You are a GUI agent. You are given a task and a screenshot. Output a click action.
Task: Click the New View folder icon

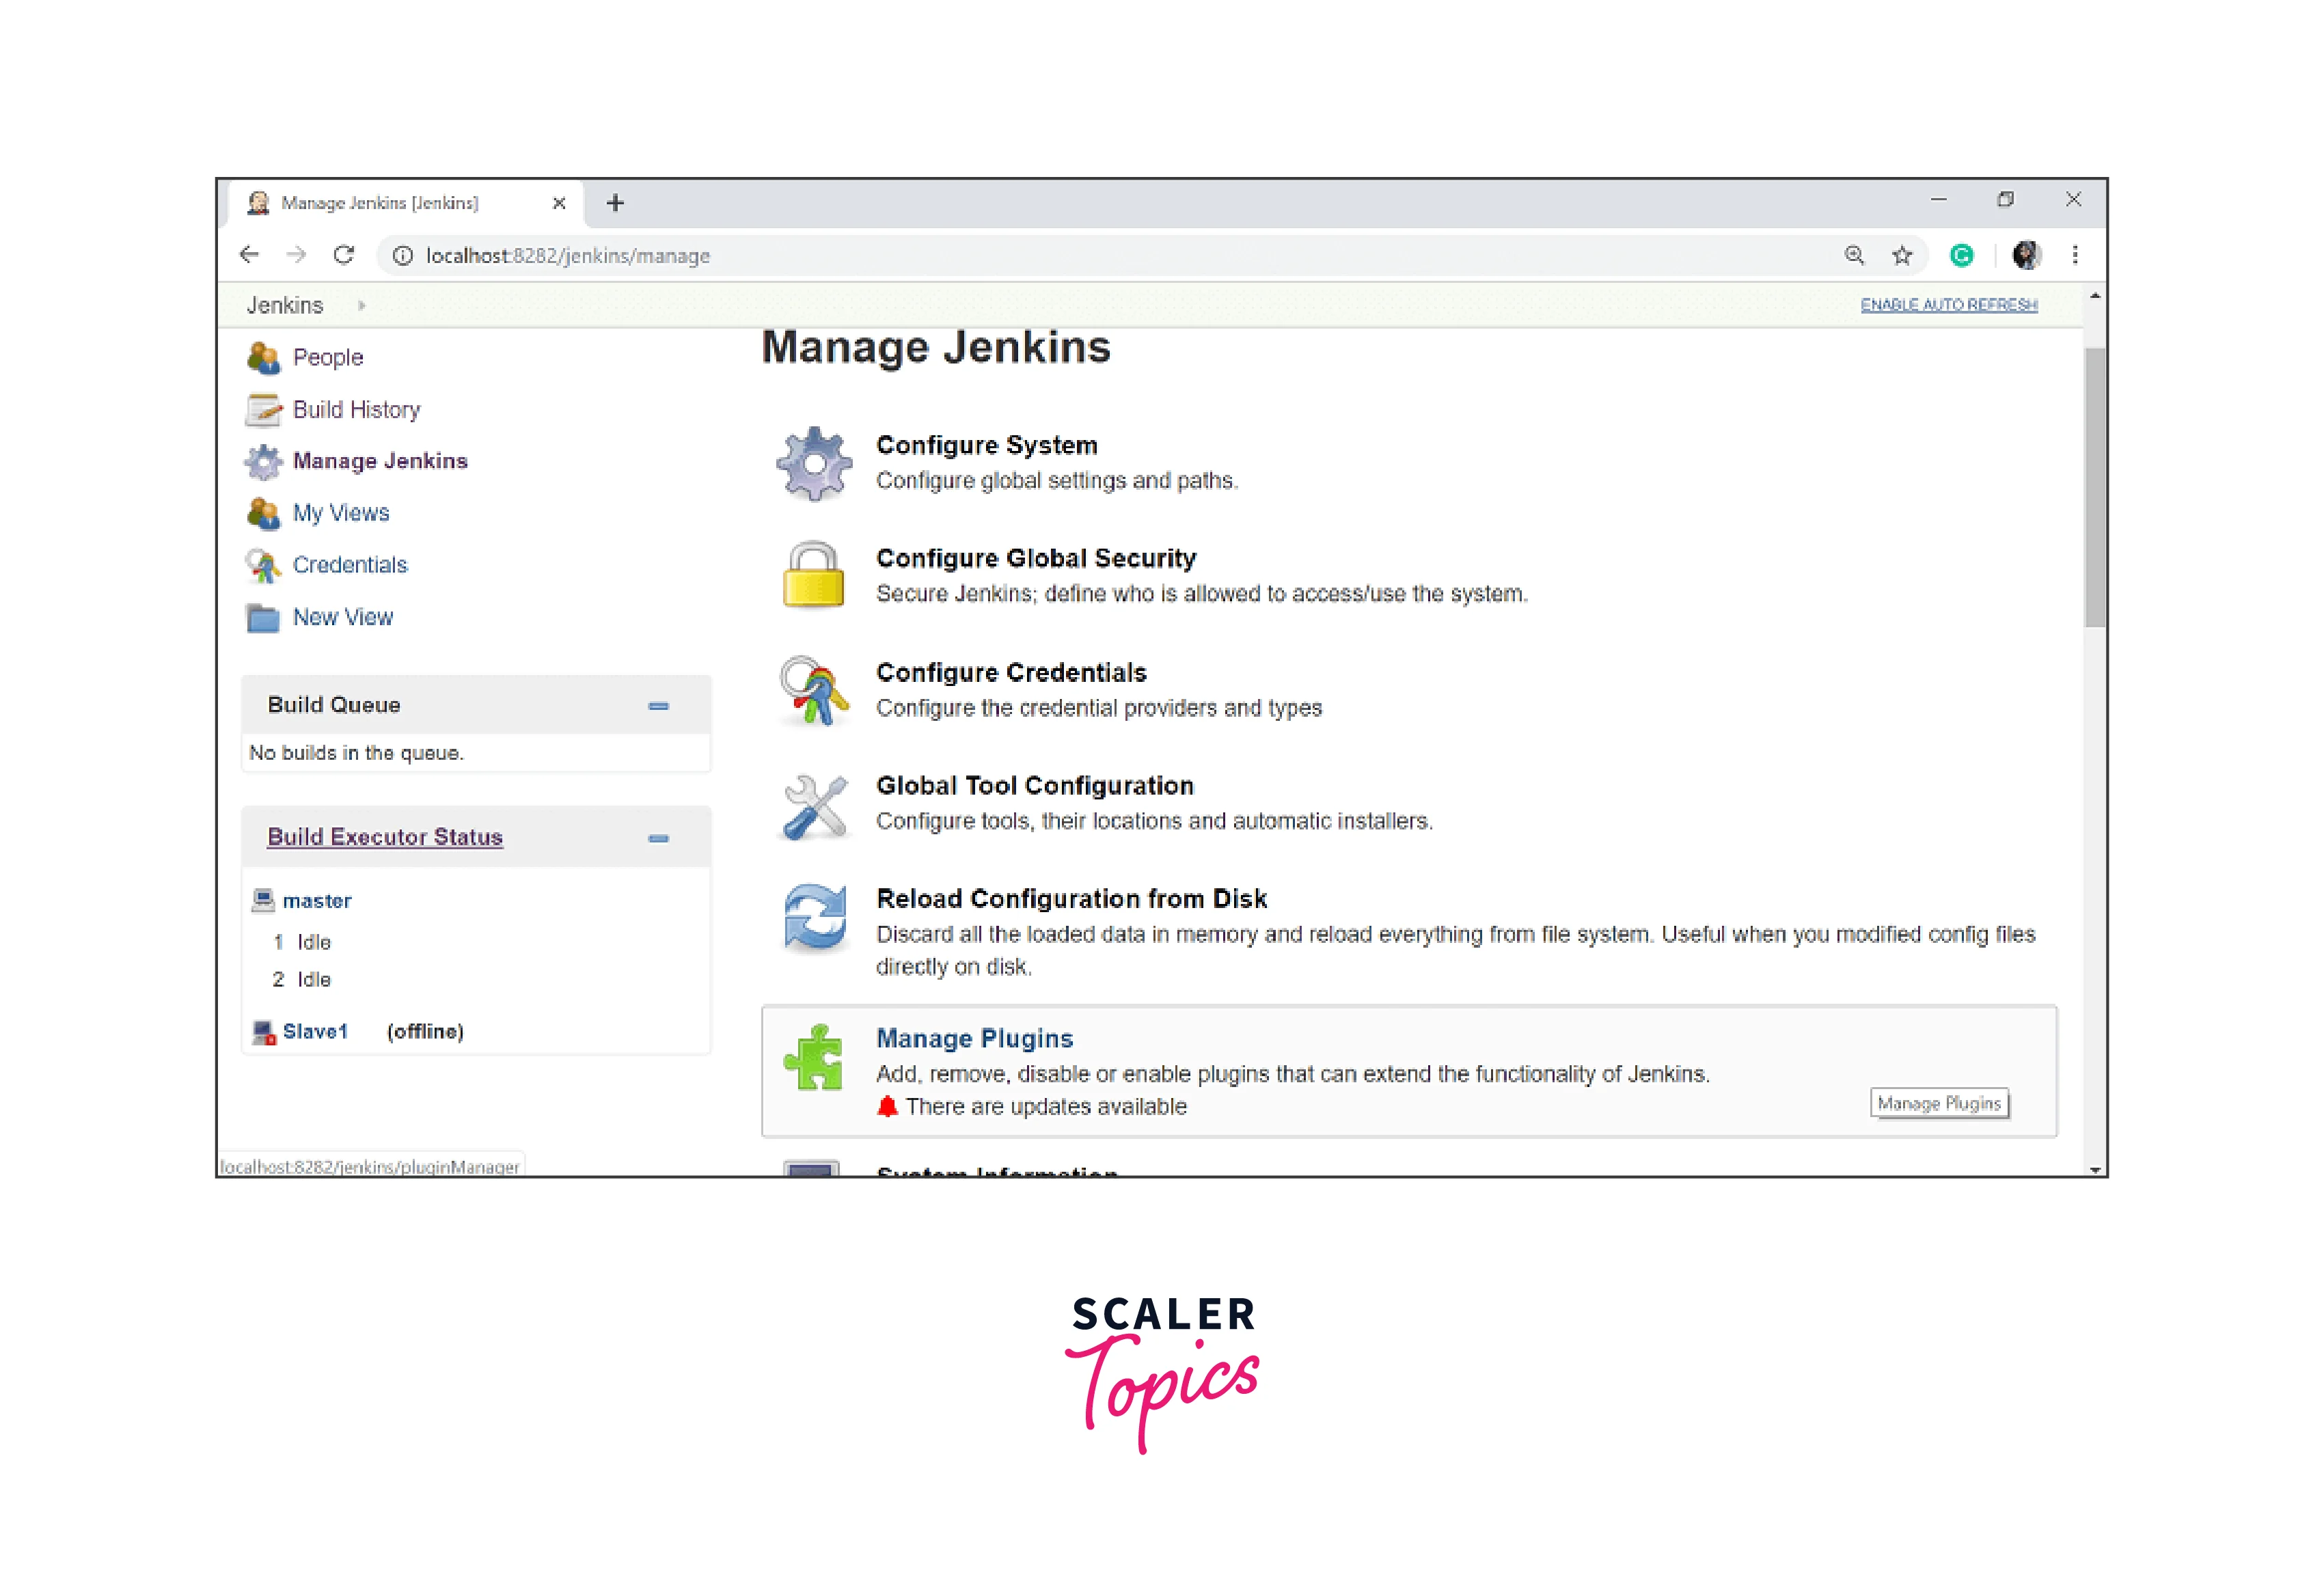click(x=263, y=618)
